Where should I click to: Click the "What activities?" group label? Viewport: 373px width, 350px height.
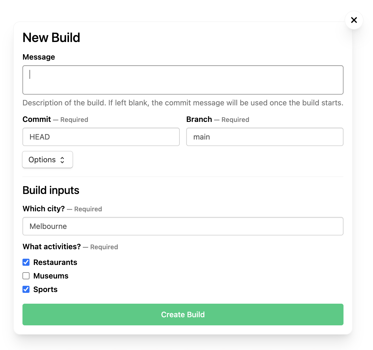pyautogui.click(x=52, y=247)
